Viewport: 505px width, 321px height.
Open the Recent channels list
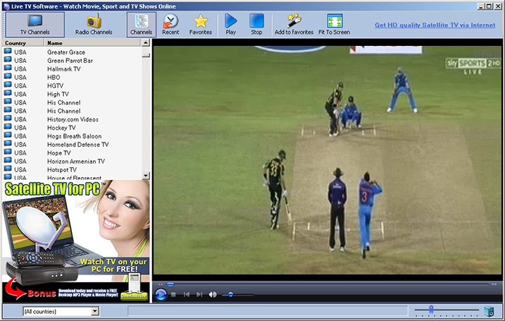pyautogui.click(x=170, y=25)
